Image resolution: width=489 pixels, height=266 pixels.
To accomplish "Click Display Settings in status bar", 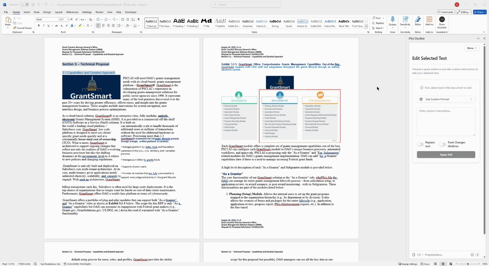I will pos(408,264).
